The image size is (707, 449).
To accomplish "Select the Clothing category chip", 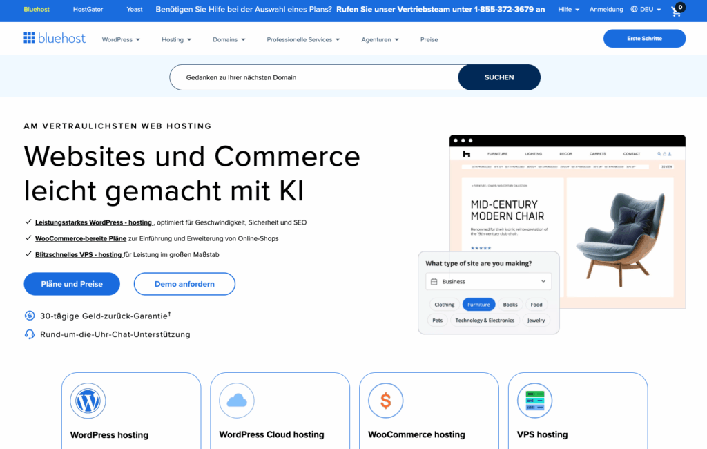I will point(445,305).
